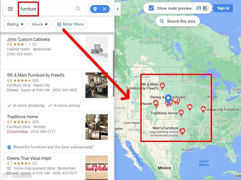Clear the search with the X icon
This screenshot has width=241, height=180.
[x=105, y=9]
